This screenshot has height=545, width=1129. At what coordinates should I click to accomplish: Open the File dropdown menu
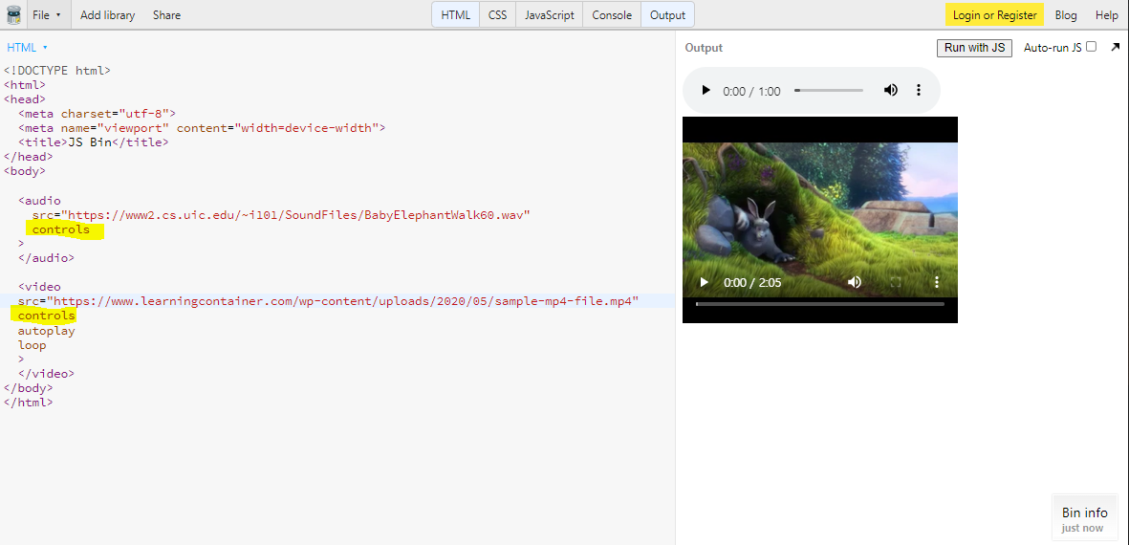[47, 15]
